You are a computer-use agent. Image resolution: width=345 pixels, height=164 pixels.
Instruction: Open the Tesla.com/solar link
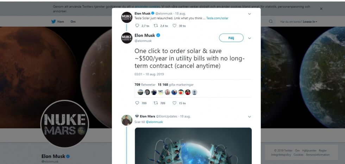coord(217,18)
